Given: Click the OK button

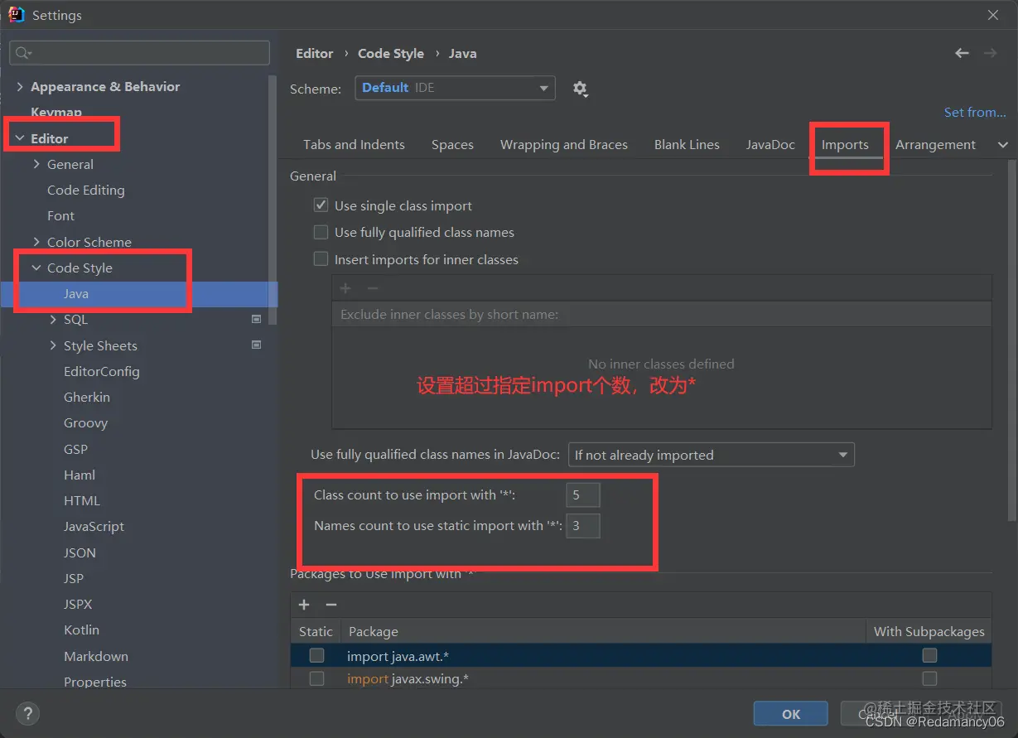Looking at the screenshot, I should coord(791,714).
